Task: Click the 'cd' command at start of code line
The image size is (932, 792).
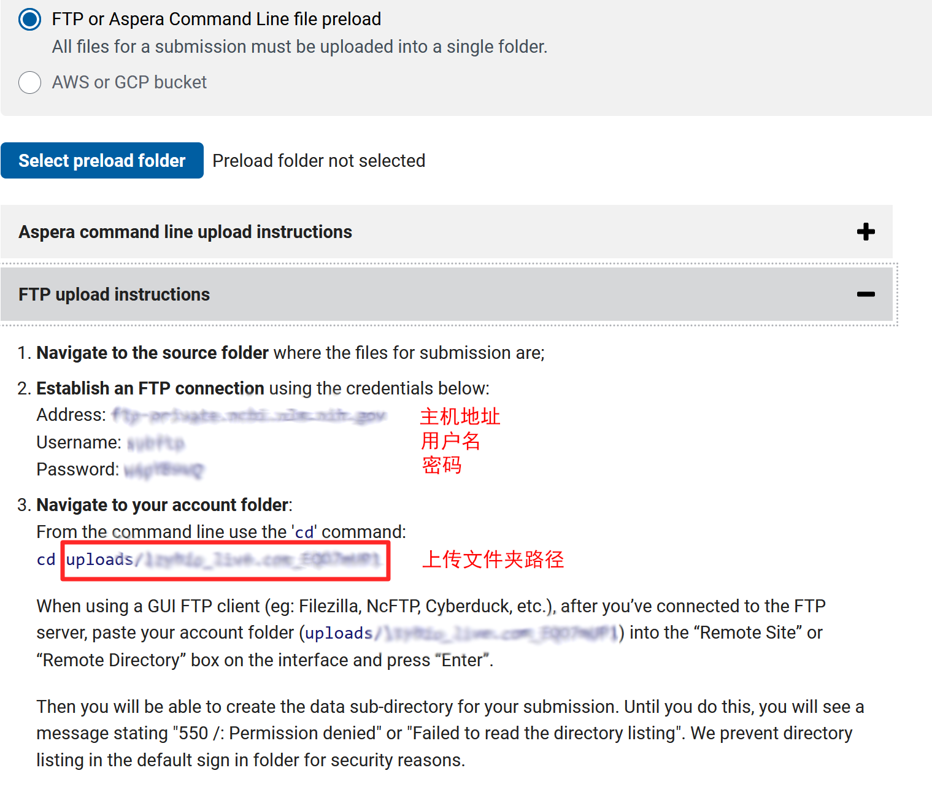Action: (46, 559)
